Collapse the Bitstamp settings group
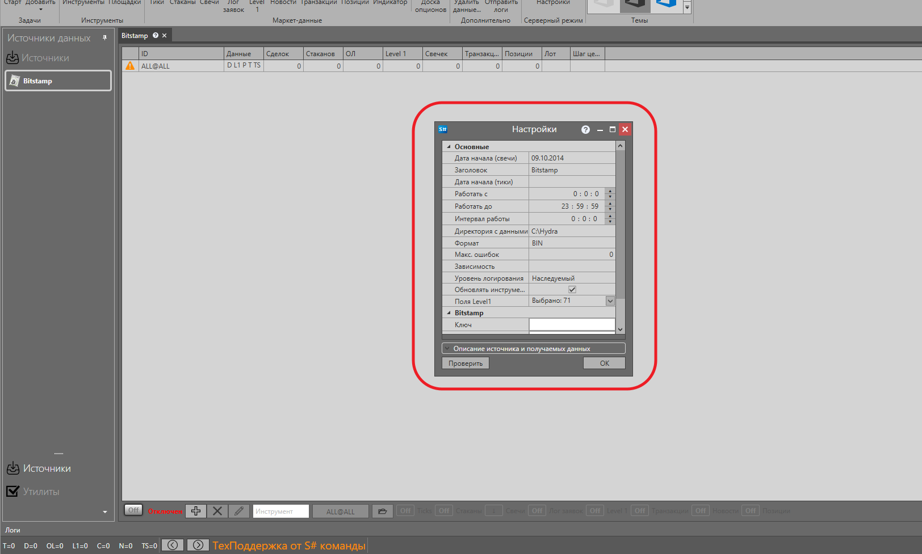The image size is (922, 554). click(x=449, y=313)
